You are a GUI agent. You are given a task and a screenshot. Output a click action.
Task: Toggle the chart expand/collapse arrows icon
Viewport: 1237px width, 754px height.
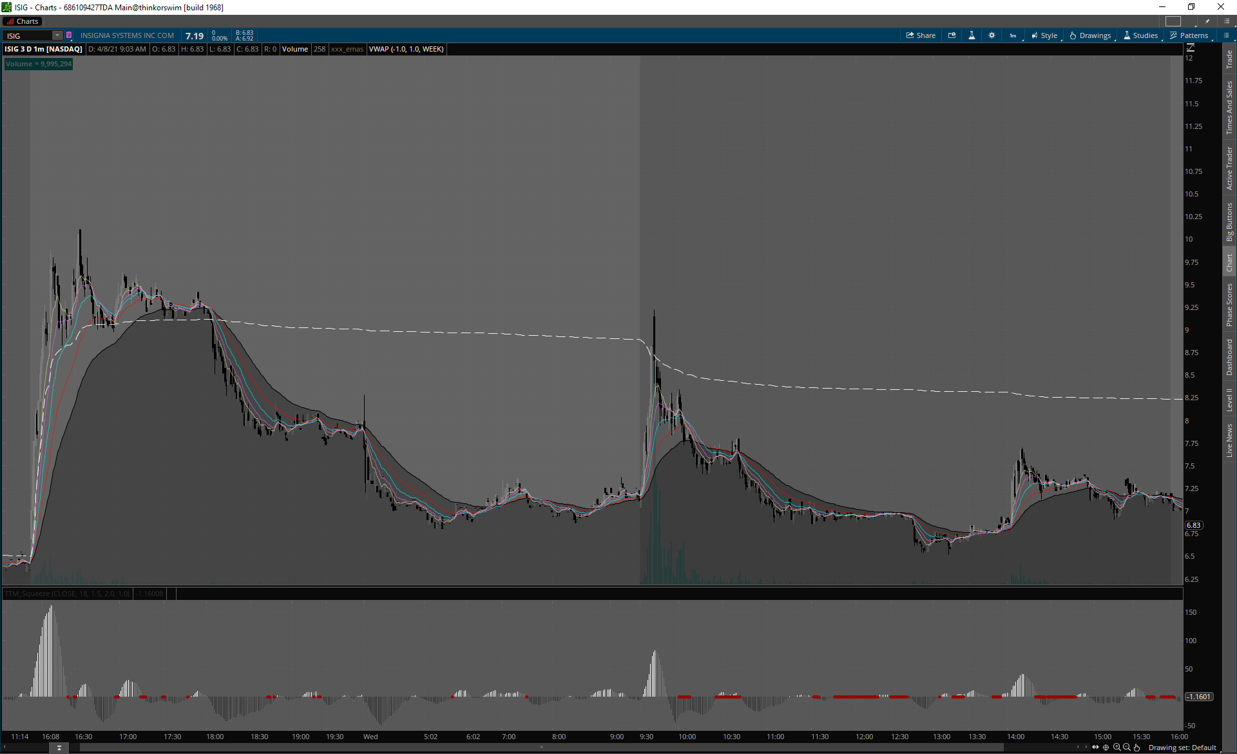click(1095, 748)
